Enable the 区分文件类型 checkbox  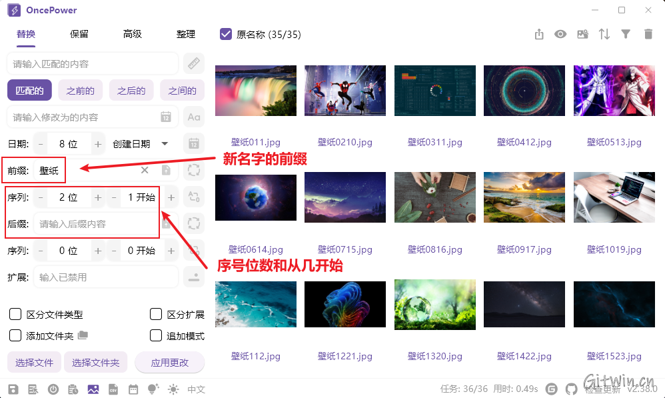(15, 315)
